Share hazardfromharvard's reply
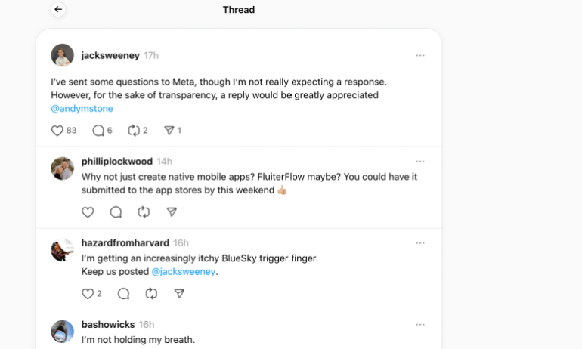Viewport: 582px width, 349px height. pyautogui.click(x=179, y=294)
